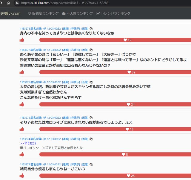The image size is (191, 180).
Task: Open the browser home page icon
Action: (8, 3)
